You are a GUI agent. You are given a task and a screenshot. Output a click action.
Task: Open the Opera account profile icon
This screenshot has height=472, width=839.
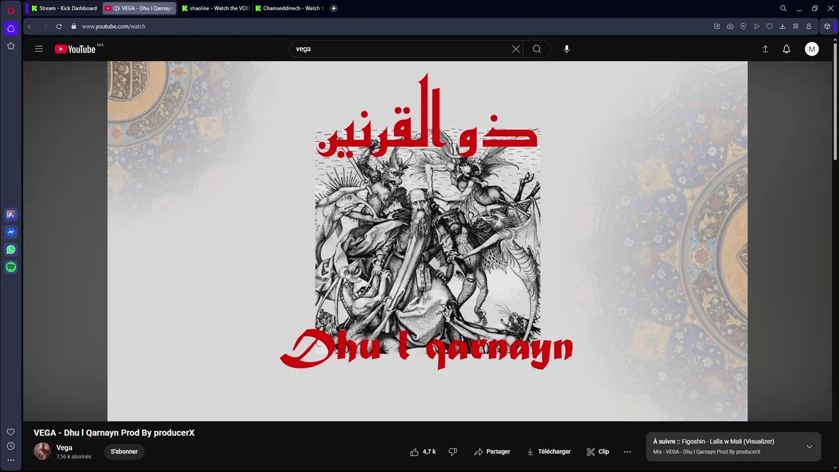point(809,26)
